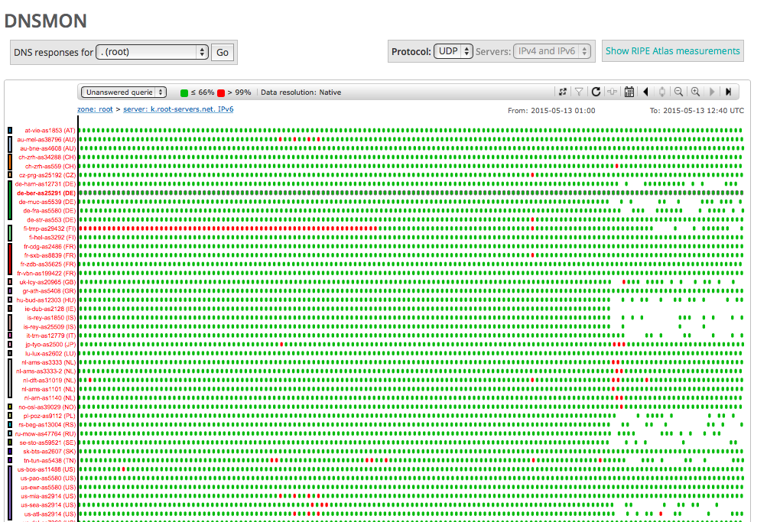The image size is (767, 522).
Task: Expand the Unanswered queries dropdown
Action: 124,92
